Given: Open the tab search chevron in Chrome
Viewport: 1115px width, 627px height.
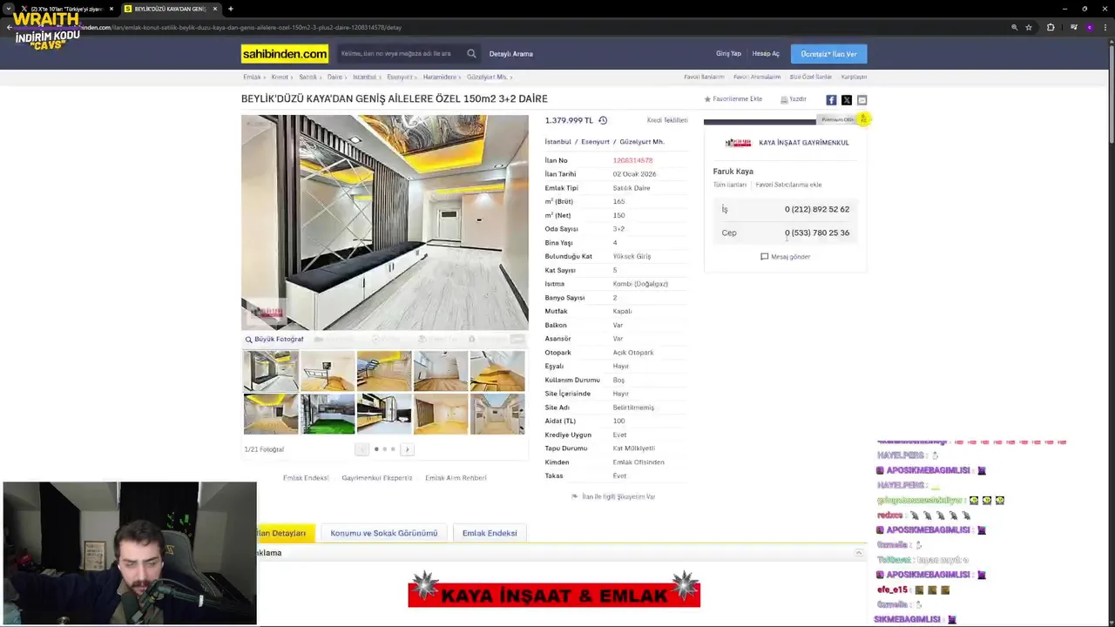Looking at the screenshot, I should (x=9, y=9).
